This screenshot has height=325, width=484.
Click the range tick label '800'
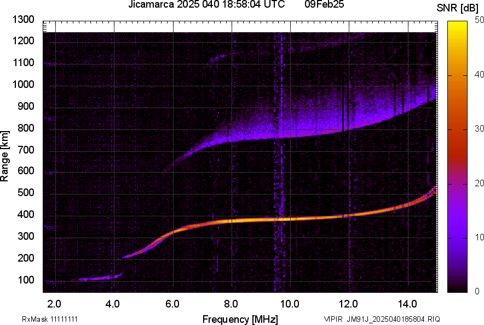point(26,128)
